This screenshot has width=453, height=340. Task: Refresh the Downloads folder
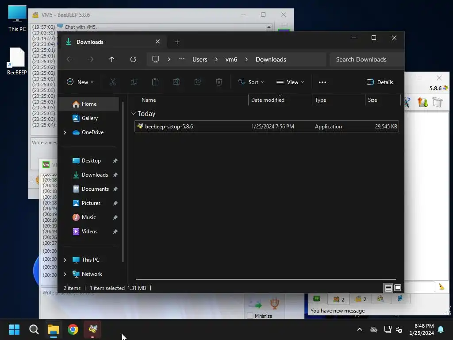pos(133,59)
